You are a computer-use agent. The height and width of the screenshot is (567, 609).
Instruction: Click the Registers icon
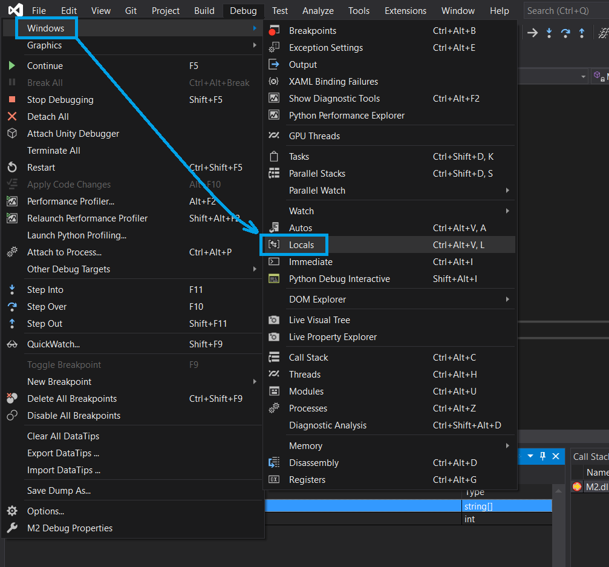pyautogui.click(x=274, y=480)
